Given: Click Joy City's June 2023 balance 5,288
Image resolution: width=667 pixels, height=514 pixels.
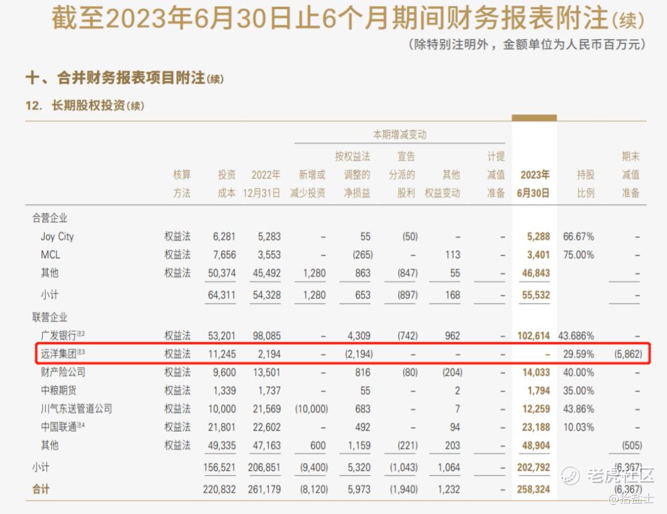Looking at the screenshot, I should click(x=539, y=237).
